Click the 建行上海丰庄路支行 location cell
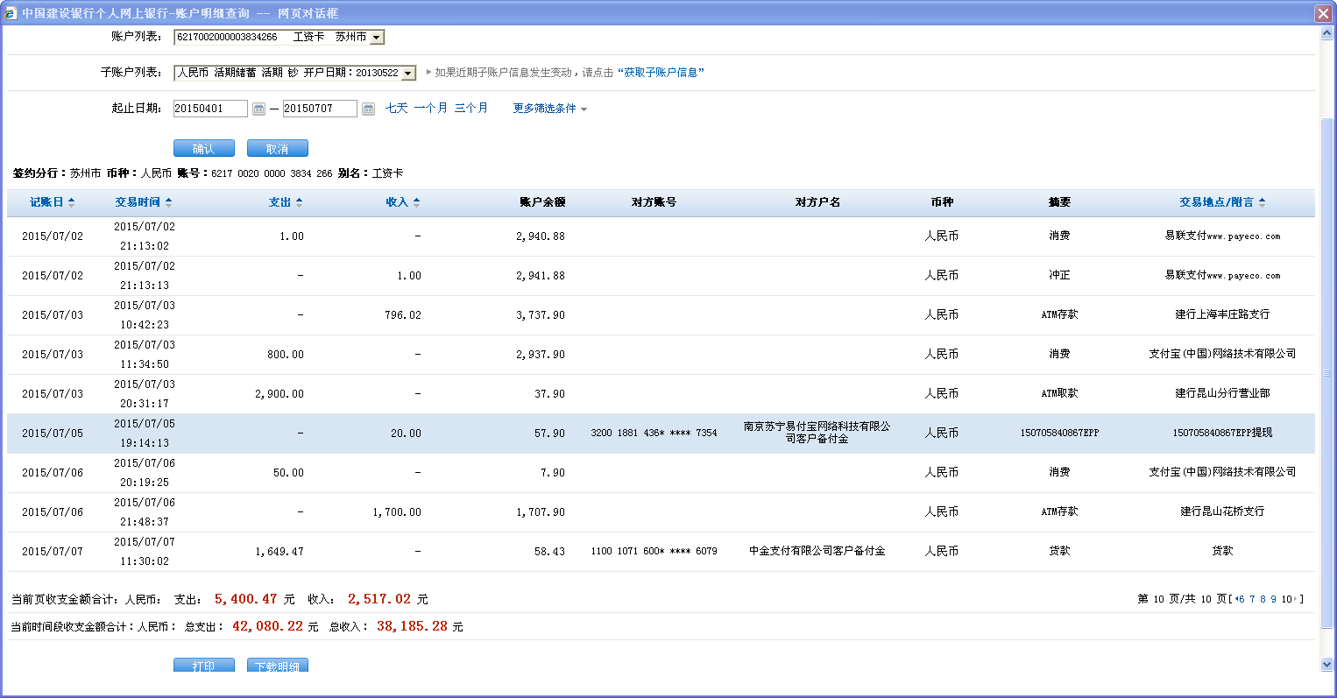The image size is (1337, 698). pos(1222,314)
